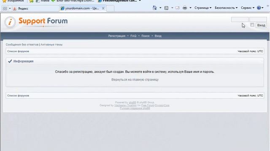Open Русская поддержка phpBB link
The height and width of the screenshot is (151, 270).
pyautogui.click(x=135, y=108)
